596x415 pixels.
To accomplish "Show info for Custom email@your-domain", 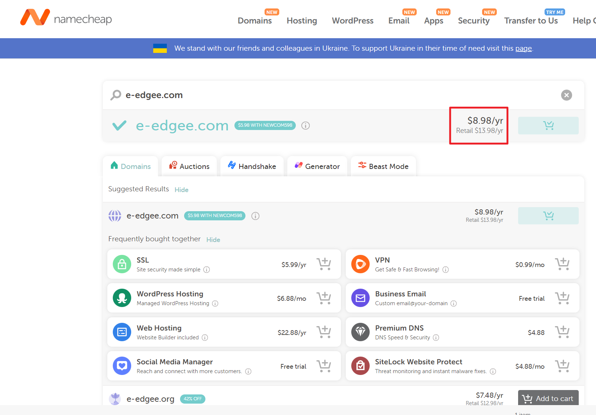I will 454,303.
